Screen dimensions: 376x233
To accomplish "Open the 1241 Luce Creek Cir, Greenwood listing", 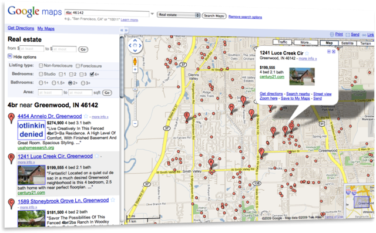I will coord(55,156).
